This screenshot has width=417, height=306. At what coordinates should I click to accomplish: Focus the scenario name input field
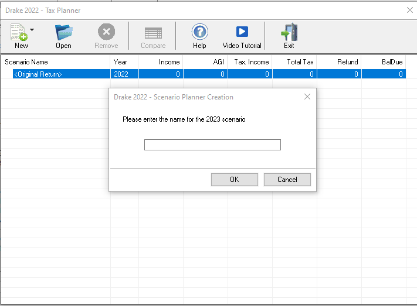(x=212, y=145)
